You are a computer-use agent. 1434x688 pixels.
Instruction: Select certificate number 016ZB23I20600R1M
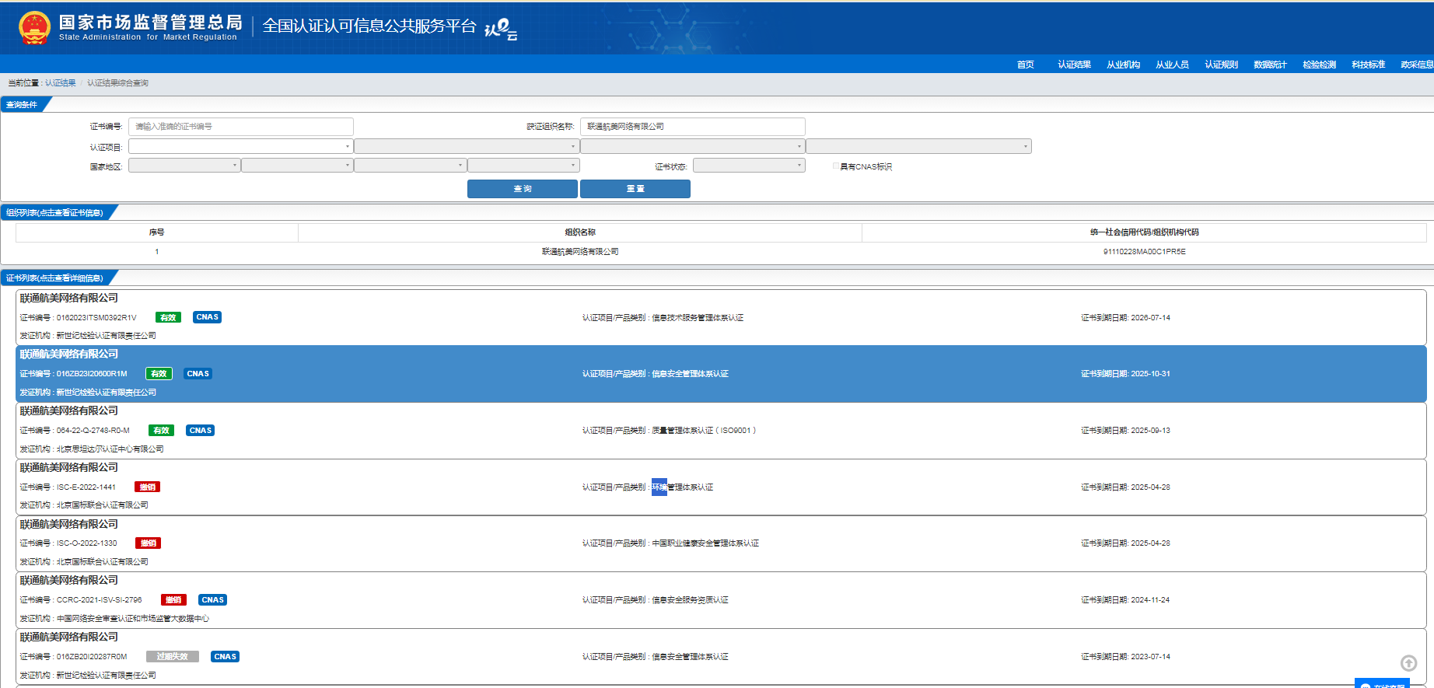pos(92,374)
